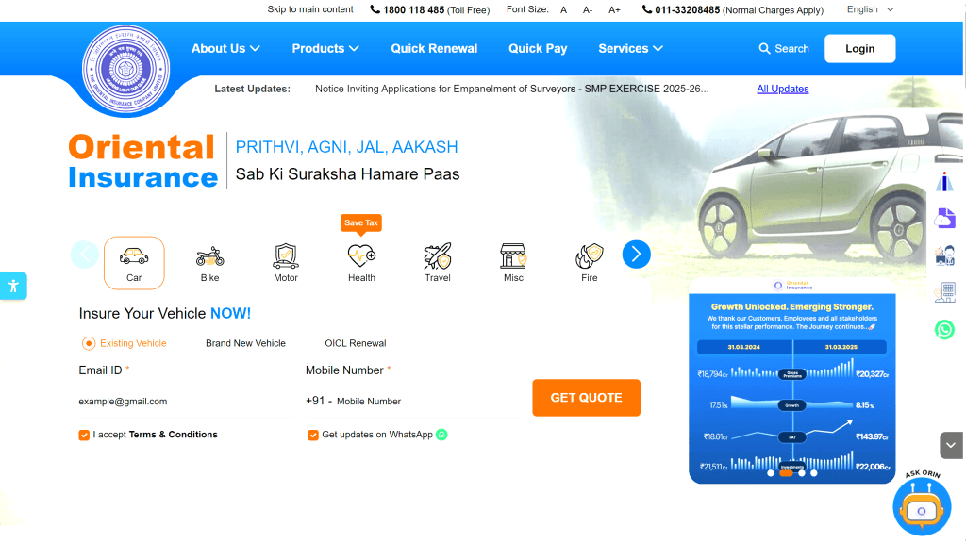Select the Brand New Vehicle option
Screen dimensions: 966x543
245,343
